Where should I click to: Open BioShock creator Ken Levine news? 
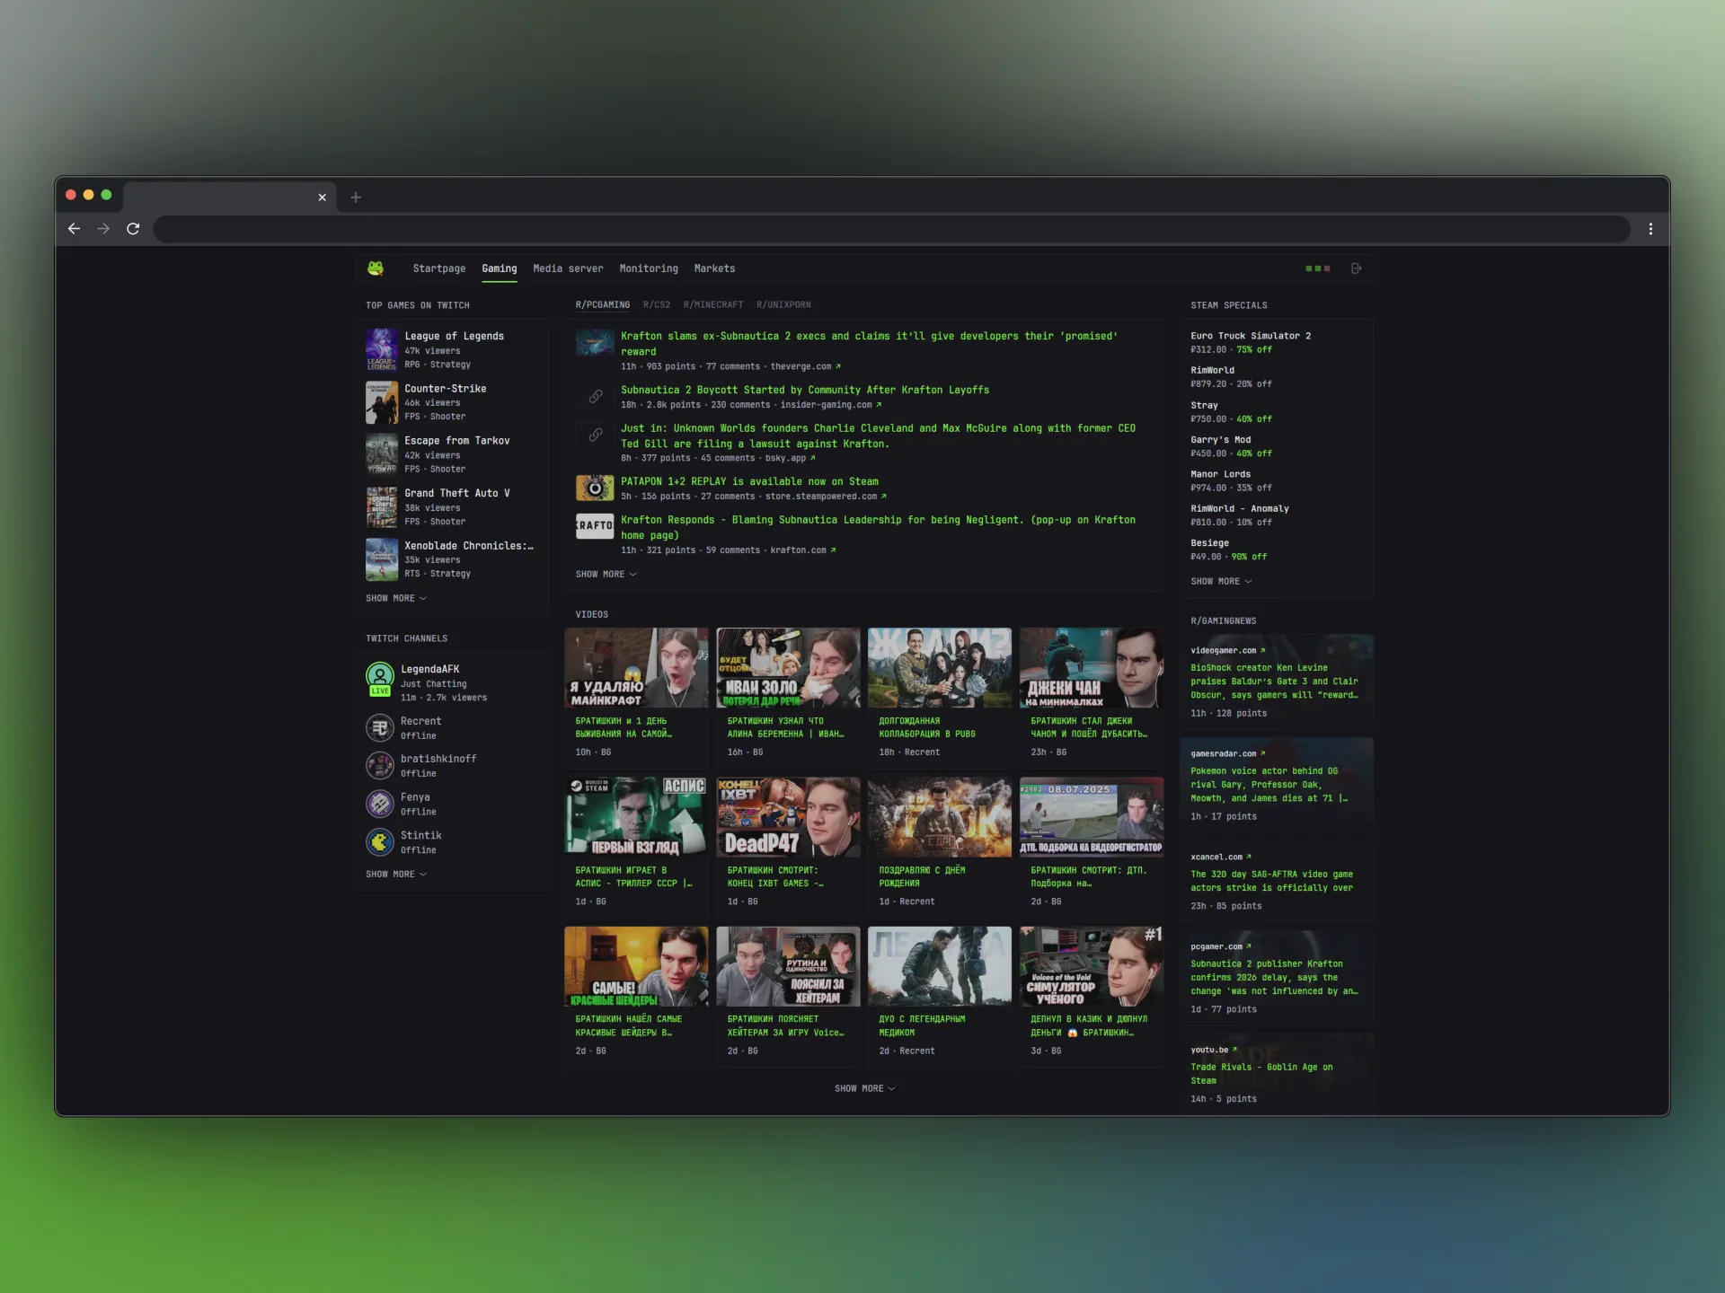[1274, 682]
